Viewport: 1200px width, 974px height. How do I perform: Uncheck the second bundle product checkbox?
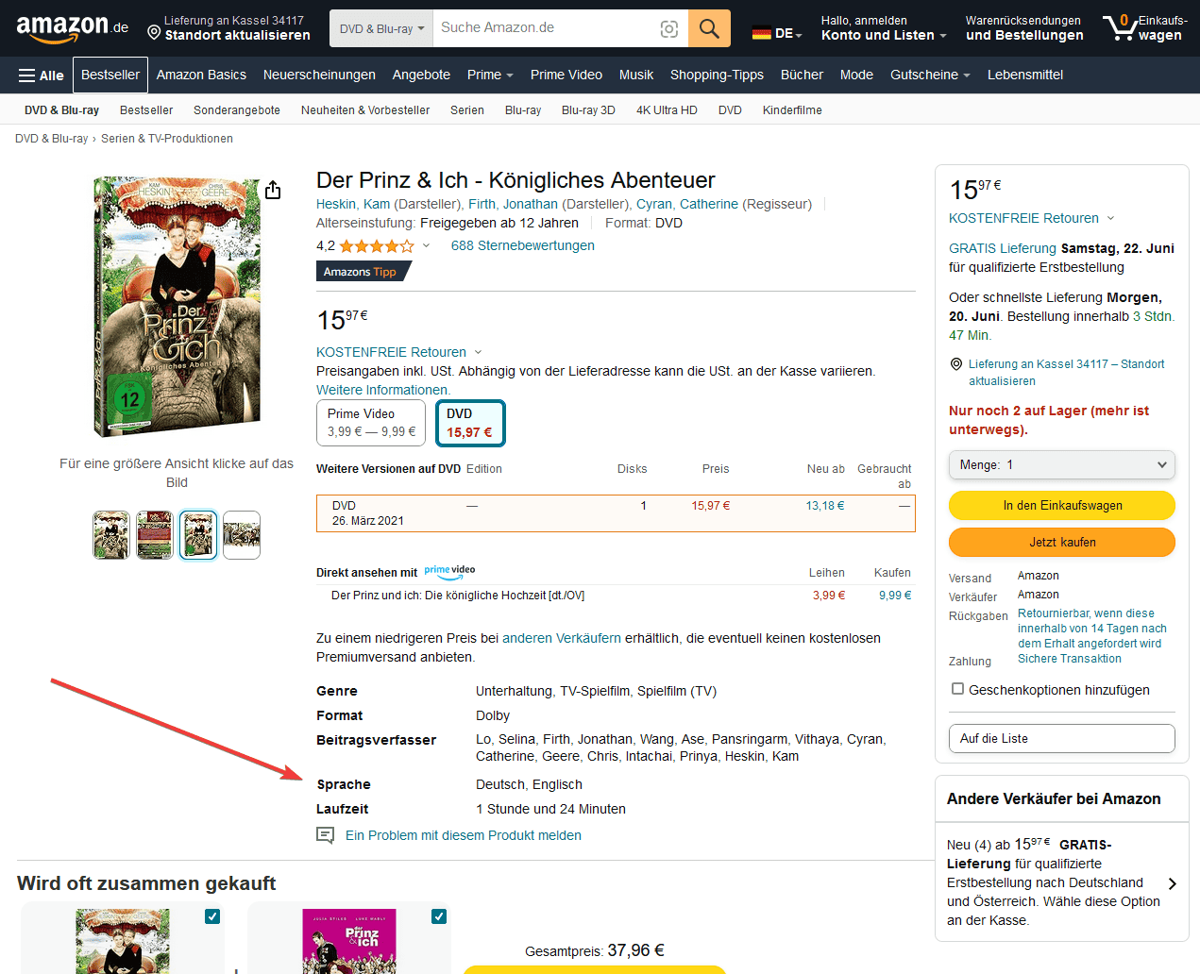(439, 916)
